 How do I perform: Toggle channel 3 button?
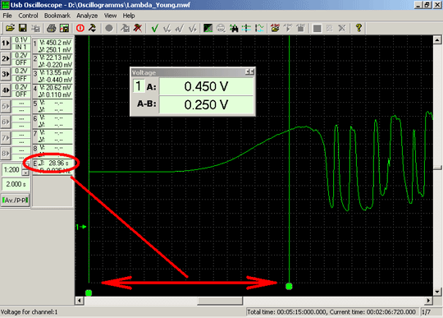[6, 75]
